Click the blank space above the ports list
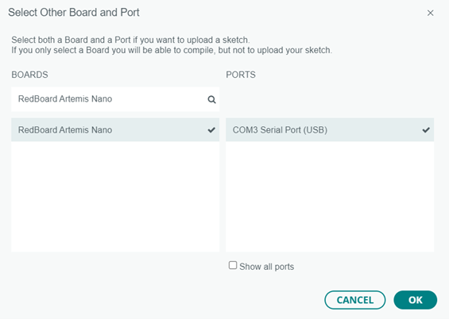 (x=330, y=99)
